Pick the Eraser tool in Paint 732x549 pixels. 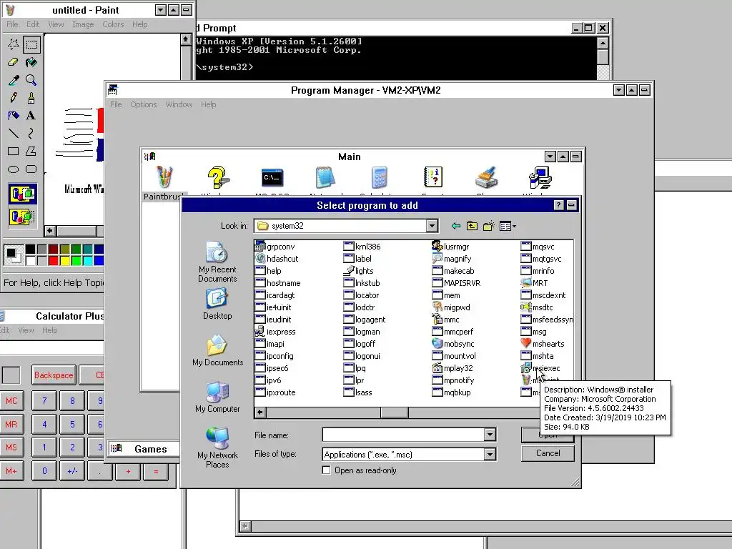pos(14,62)
